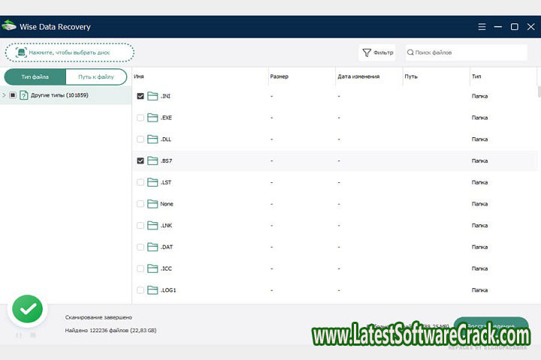
Task: Switch to the Путь к файлу tab
Action: click(96, 76)
